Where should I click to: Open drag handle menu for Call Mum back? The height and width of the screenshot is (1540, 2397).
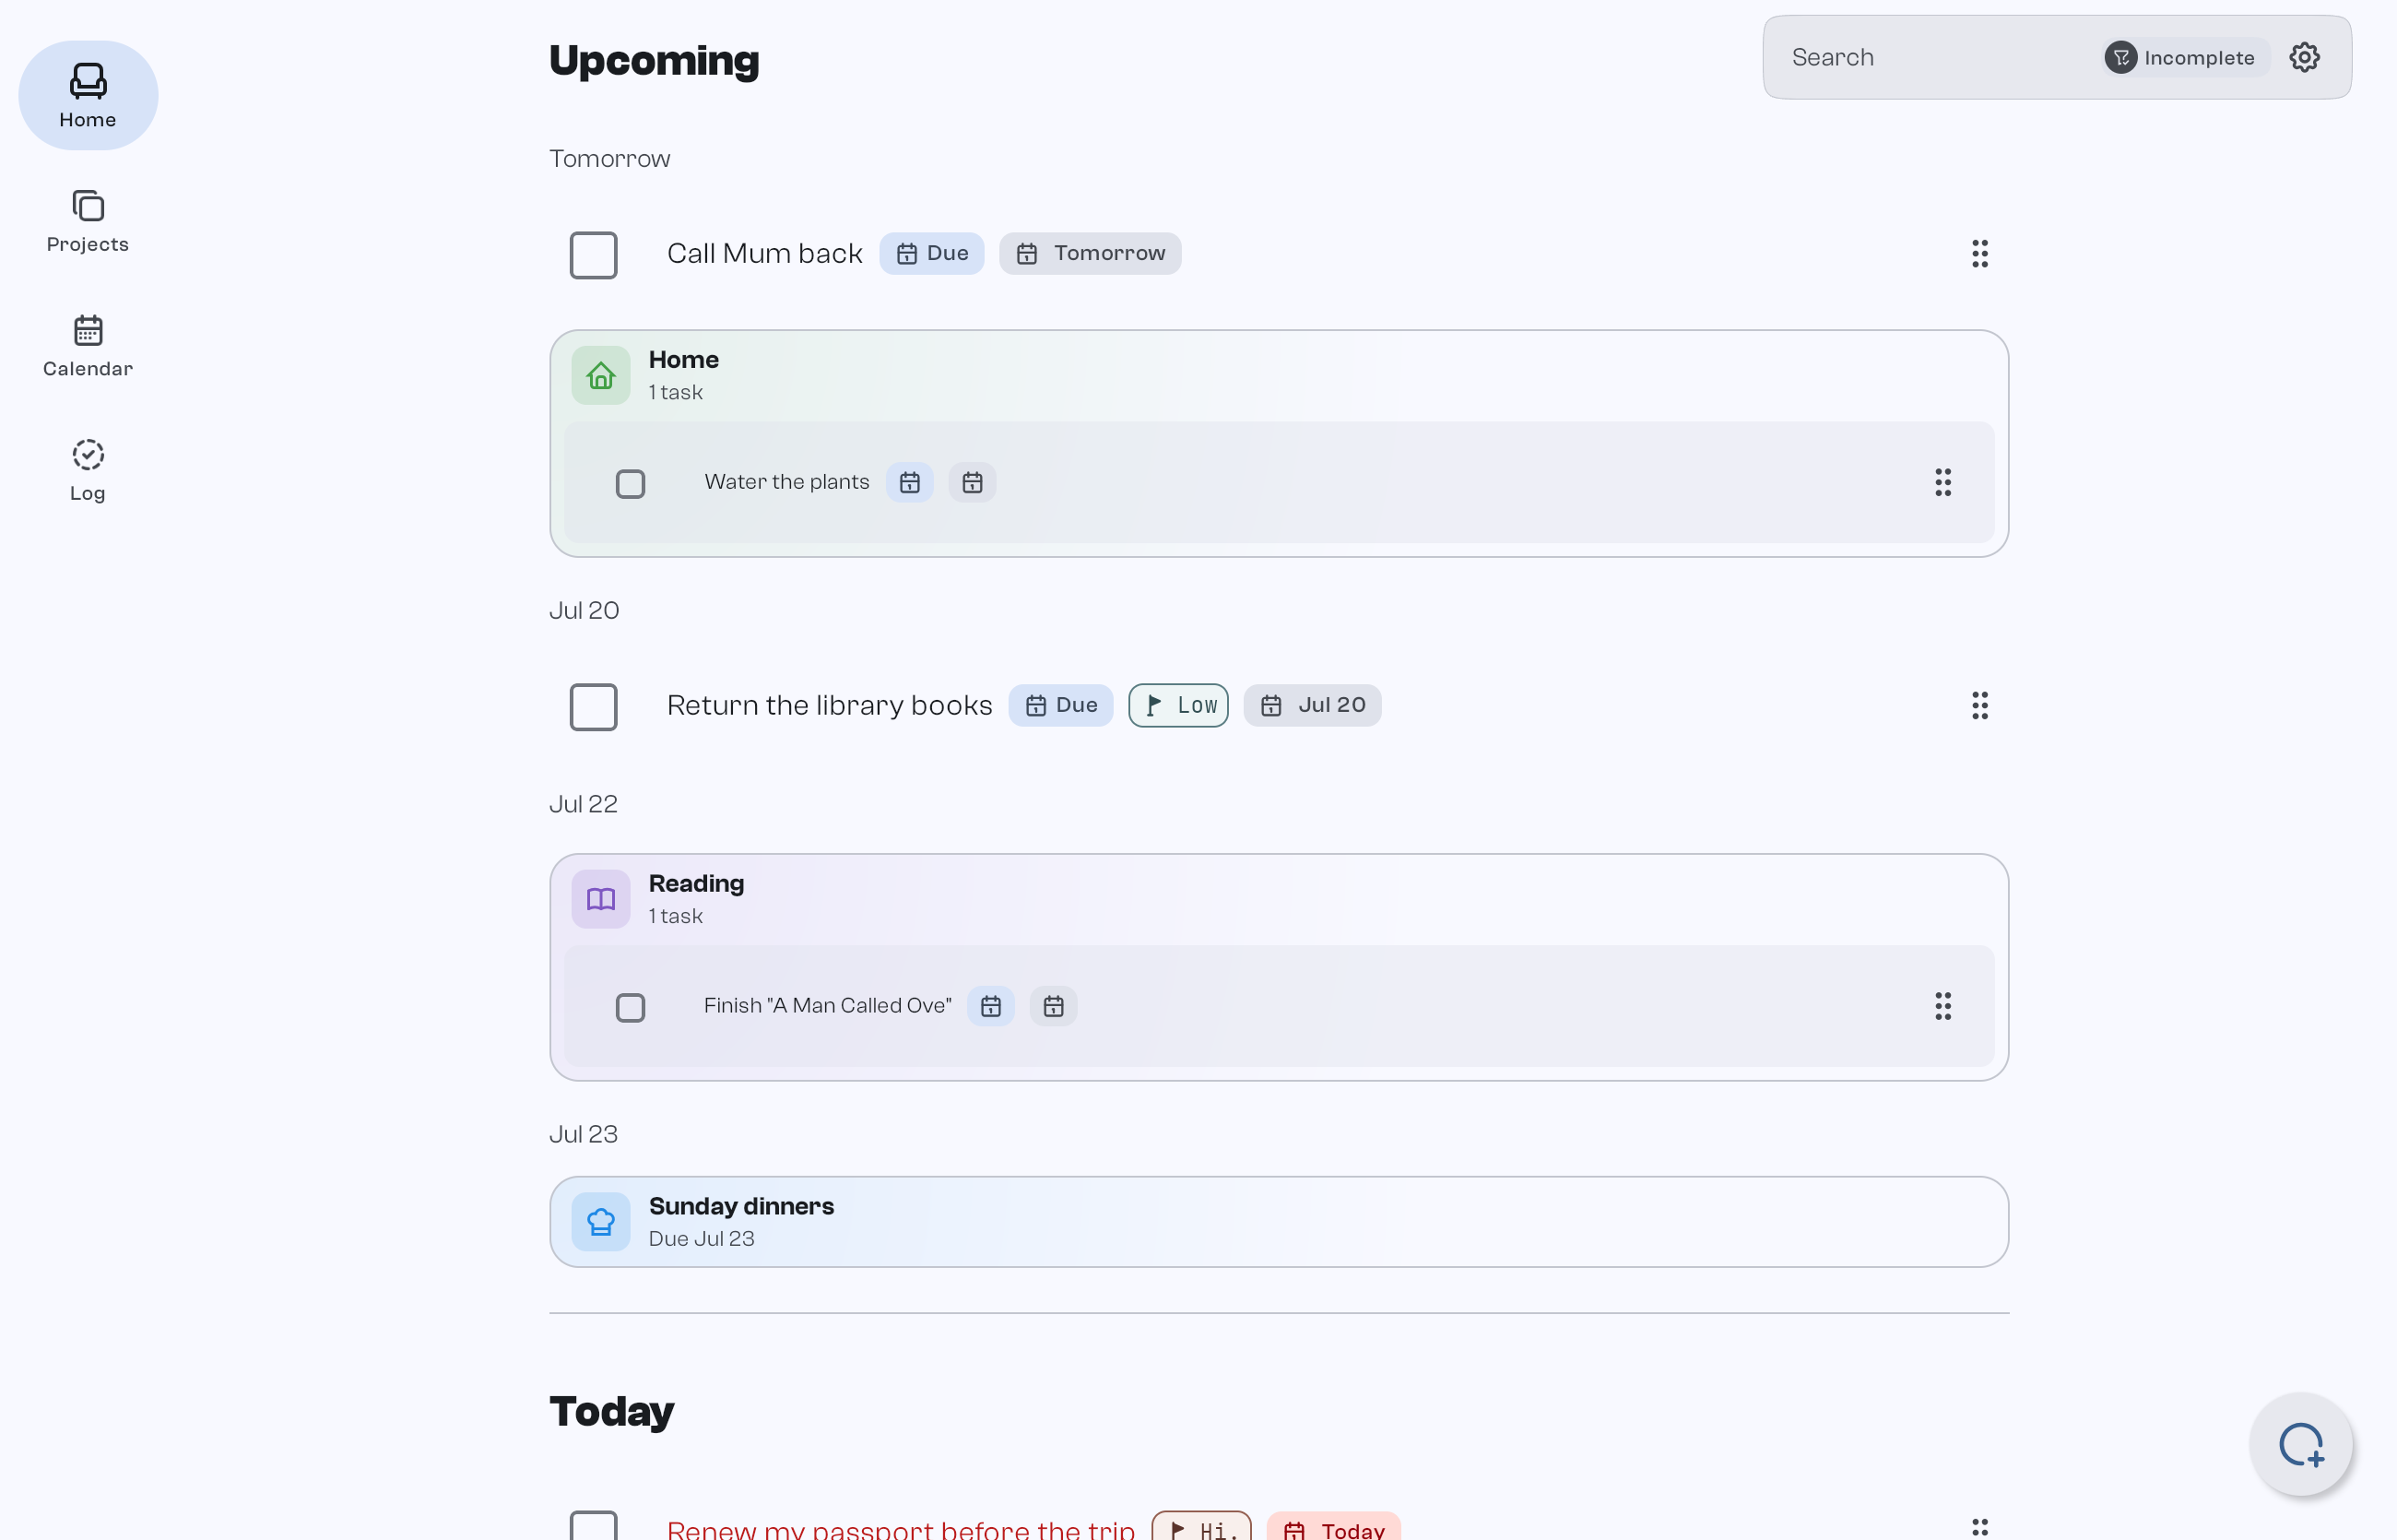[1979, 254]
